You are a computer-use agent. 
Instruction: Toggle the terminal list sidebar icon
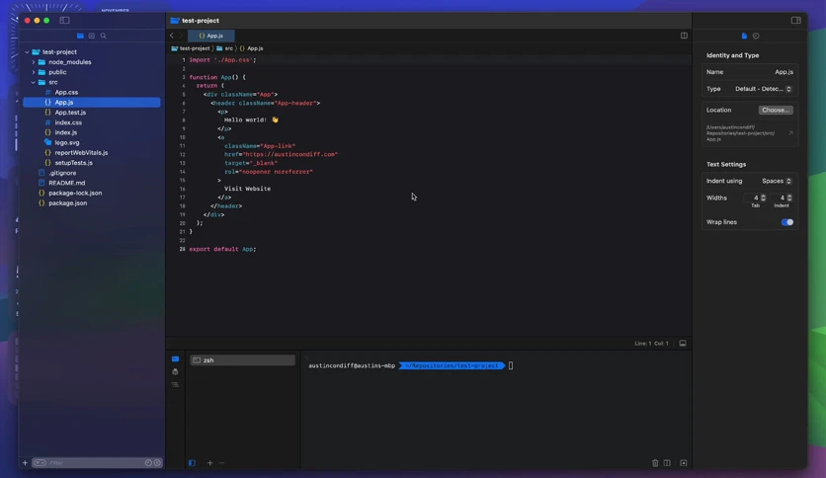coord(192,463)
